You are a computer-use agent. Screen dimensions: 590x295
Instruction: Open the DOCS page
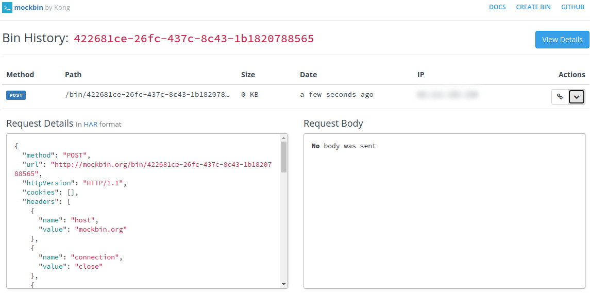[x=497, y=7]
